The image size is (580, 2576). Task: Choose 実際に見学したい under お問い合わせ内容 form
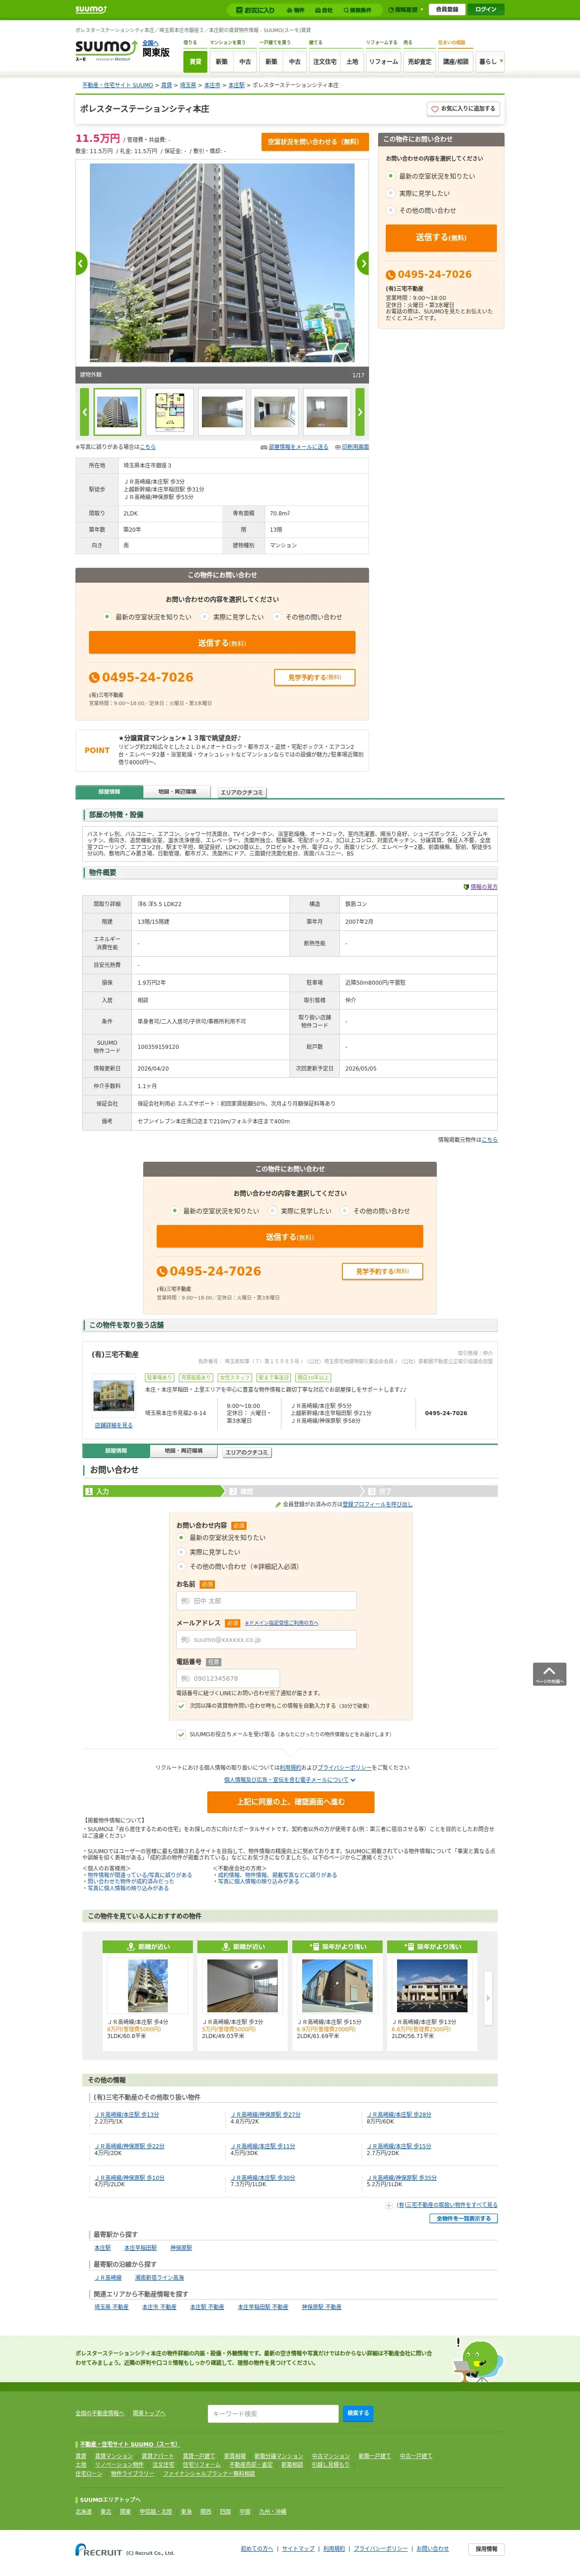(181, 1552)
